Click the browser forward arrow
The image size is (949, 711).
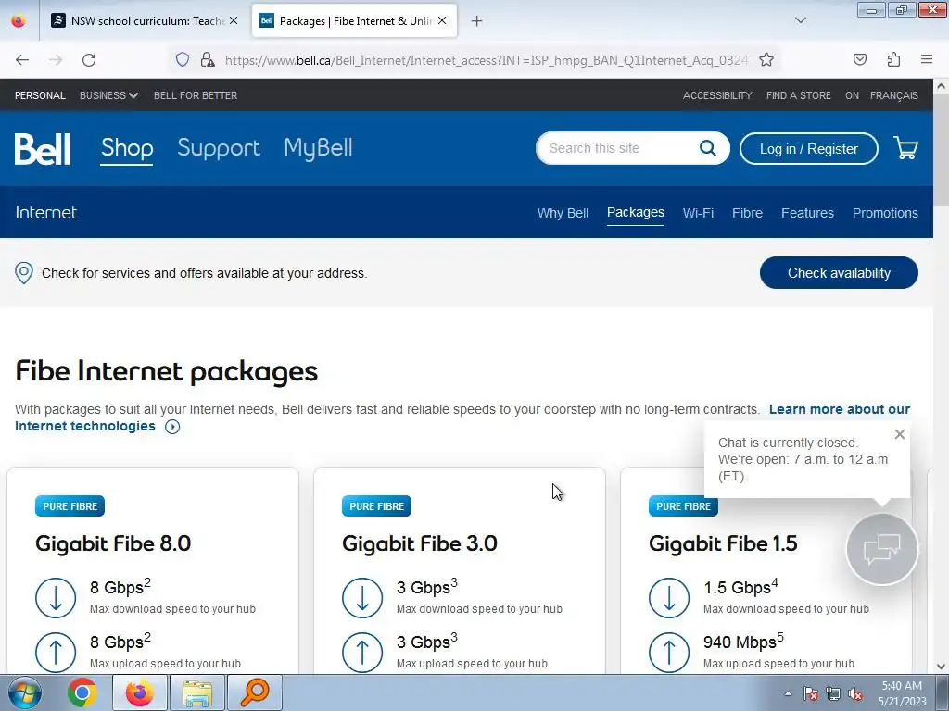pos(56,60)
